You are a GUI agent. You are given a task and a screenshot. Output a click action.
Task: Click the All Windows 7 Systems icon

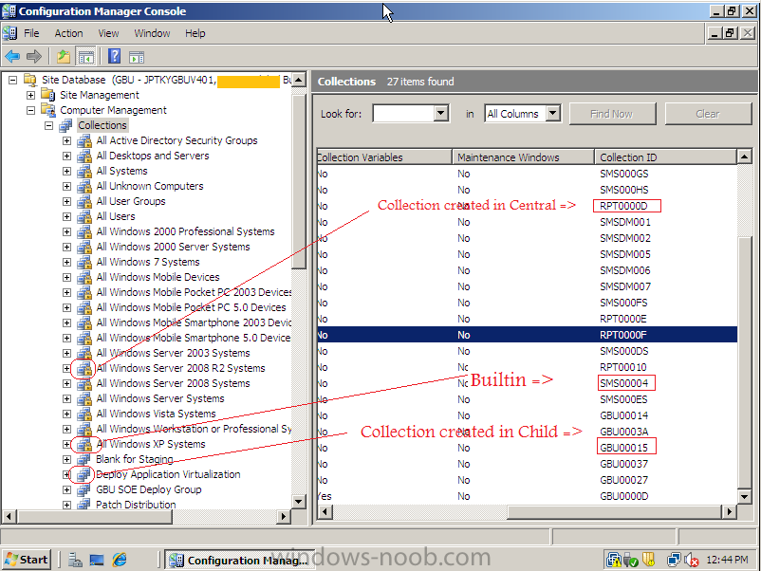pyautogui.click(x=84, y=262)
